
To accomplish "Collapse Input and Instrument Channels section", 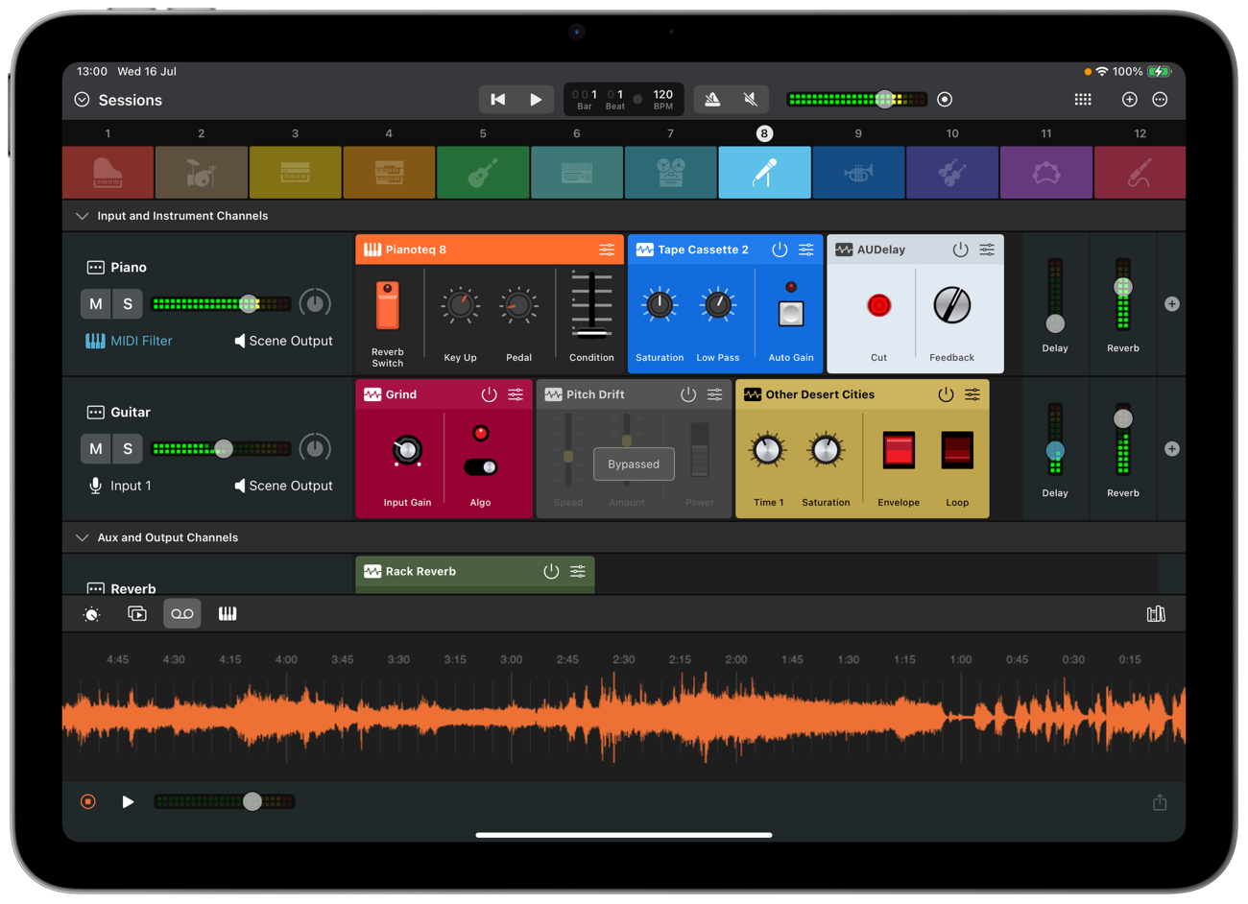I will [82, 216].
